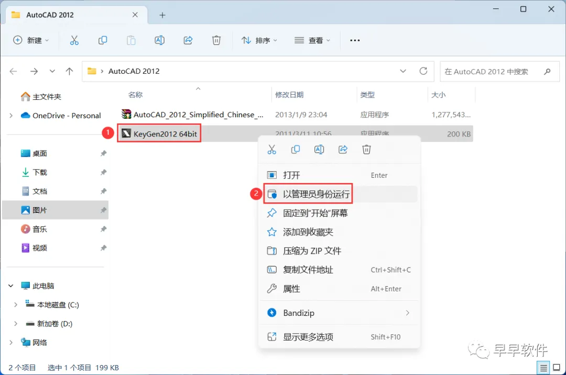Open 文档 (Documents) in sidebar

(34, 191)
